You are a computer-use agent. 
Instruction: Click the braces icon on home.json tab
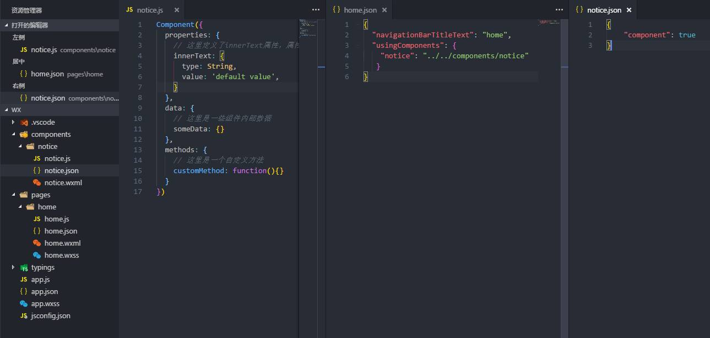[337, 10]
